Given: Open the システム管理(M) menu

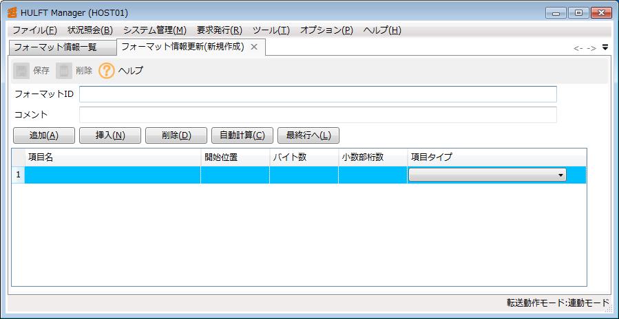Looking at the screenshot, I should tap(155, 30).
